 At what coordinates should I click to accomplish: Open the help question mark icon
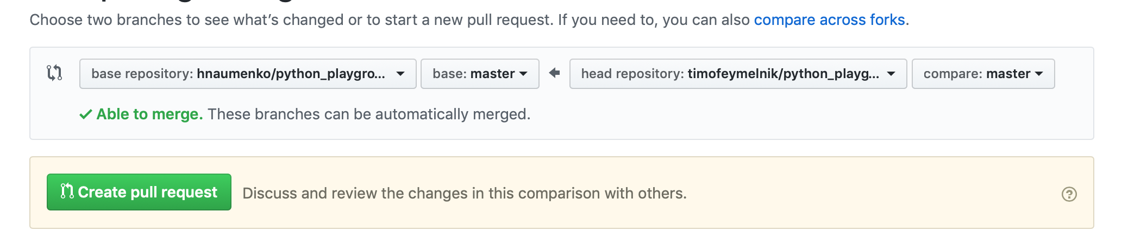(1069, 194)
